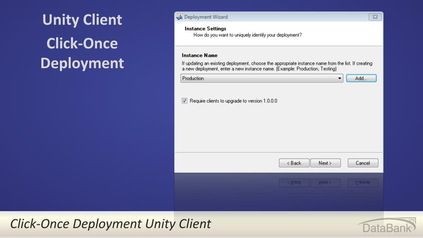
Task: Click the Instance Name label
Action: pyautogui.click(x=200, y=55)
